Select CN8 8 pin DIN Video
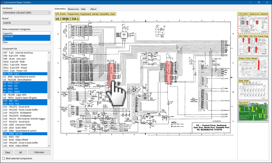This screenshot has width=272, height=163. point(25,56)
